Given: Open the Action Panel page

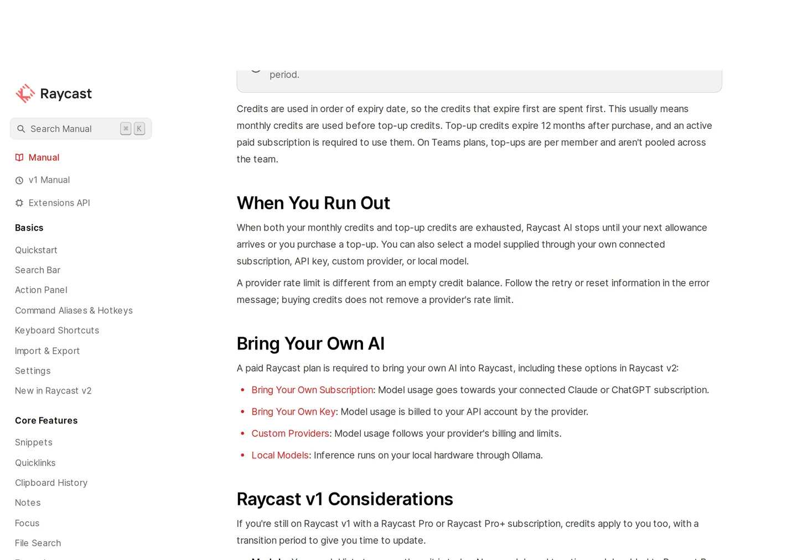Looking at the screenshot, I should [x=41, y=290].
